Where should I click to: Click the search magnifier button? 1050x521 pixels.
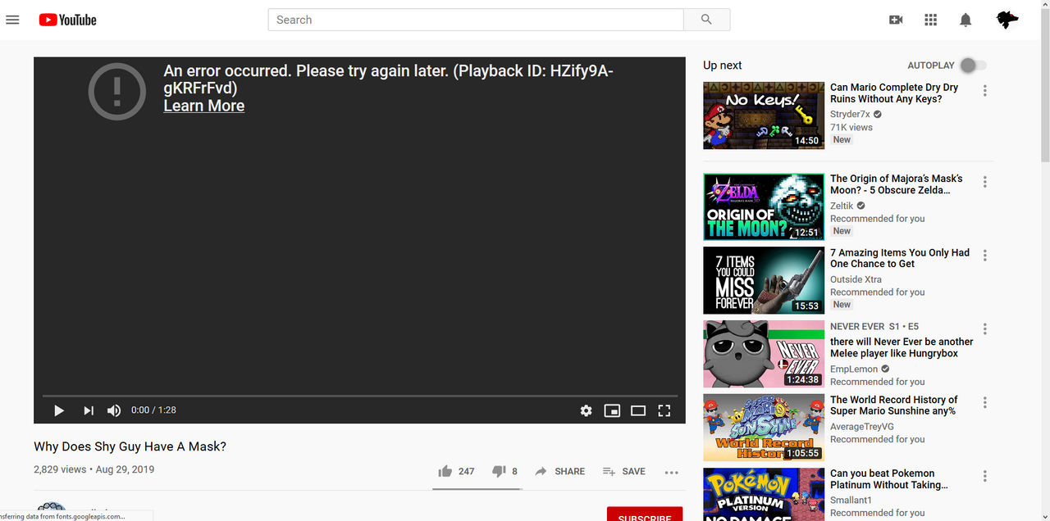[706, 20]
